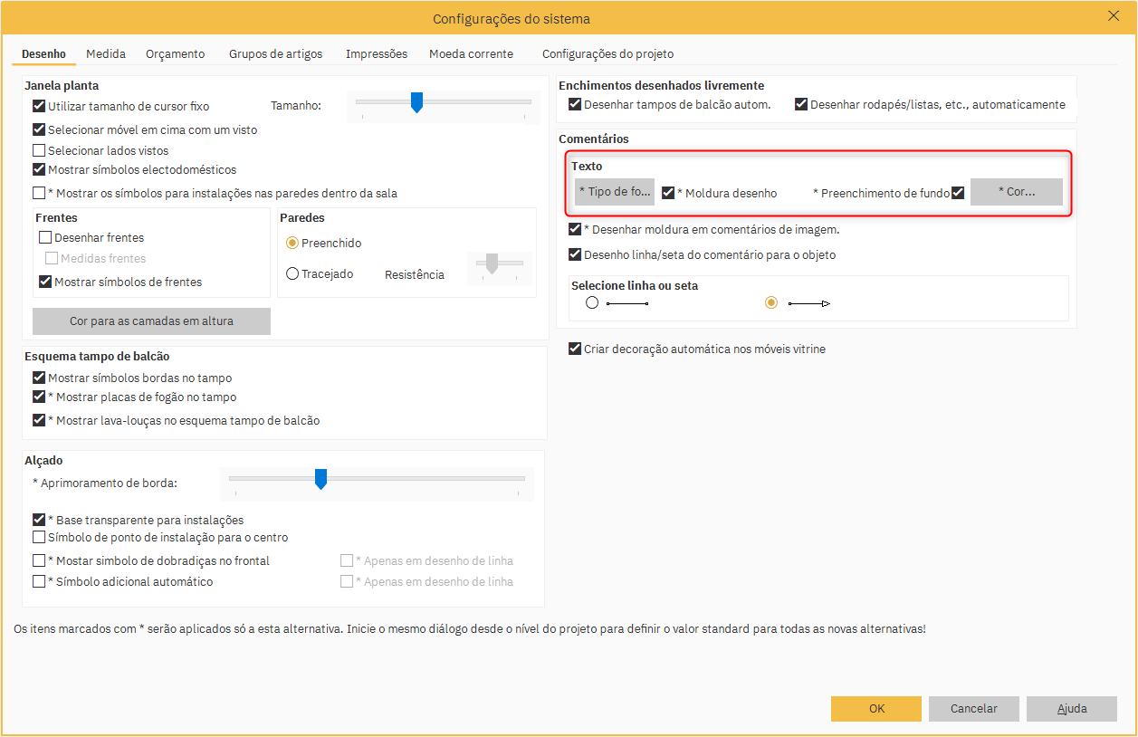The height and width of the screenshot is (737, 1138).
Task: Choose the Preenchido wall style
Action: click(292, 243)
